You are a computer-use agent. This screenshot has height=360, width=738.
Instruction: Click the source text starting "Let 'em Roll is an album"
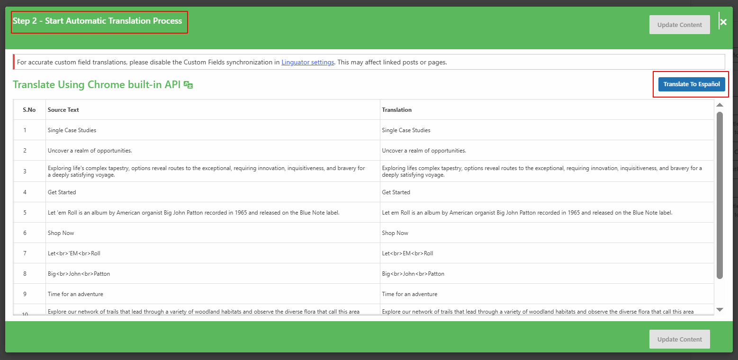[194, 212]
